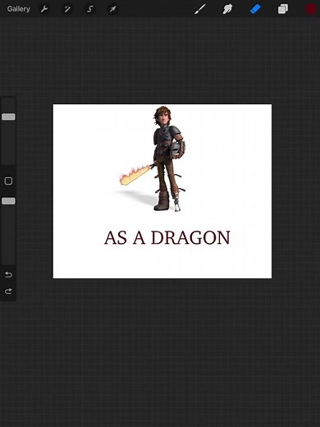
Task: Activate the Selection S tool
Action: [x=90, y=9]
